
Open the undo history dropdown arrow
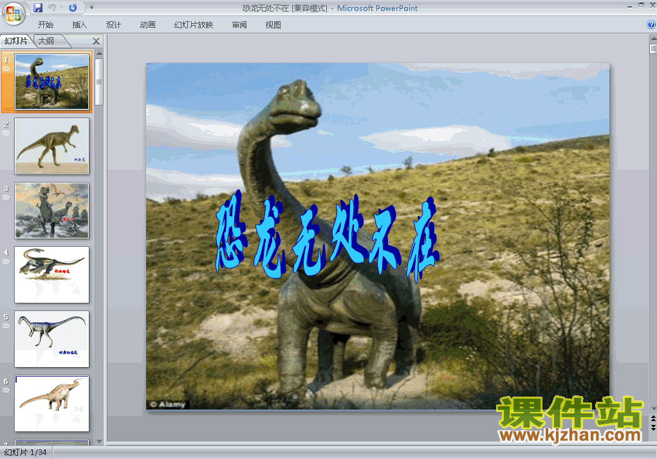(61, 8)
